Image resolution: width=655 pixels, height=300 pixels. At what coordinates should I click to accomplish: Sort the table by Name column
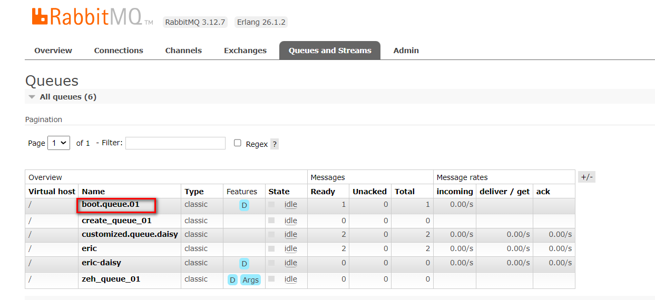(x=93, y=192)
